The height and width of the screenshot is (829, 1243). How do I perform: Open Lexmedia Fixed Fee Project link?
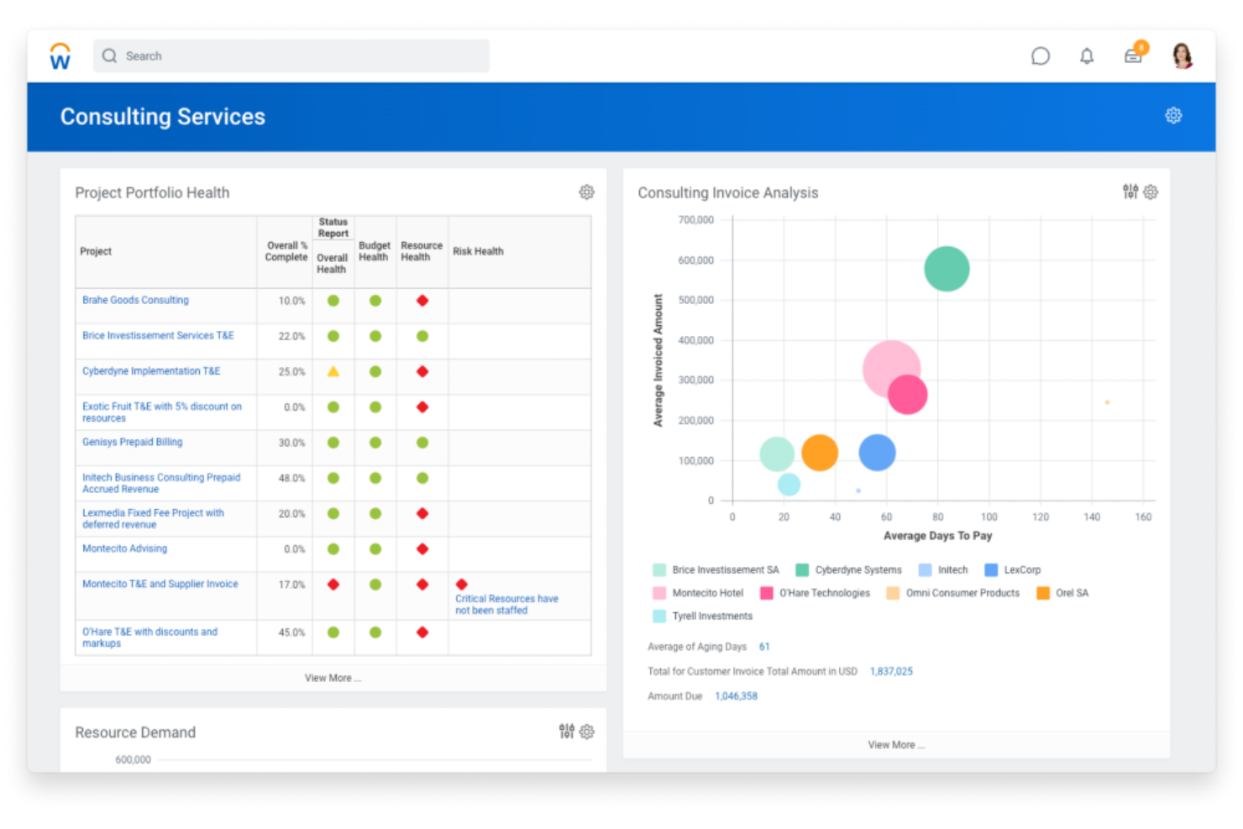pos(153,518)
